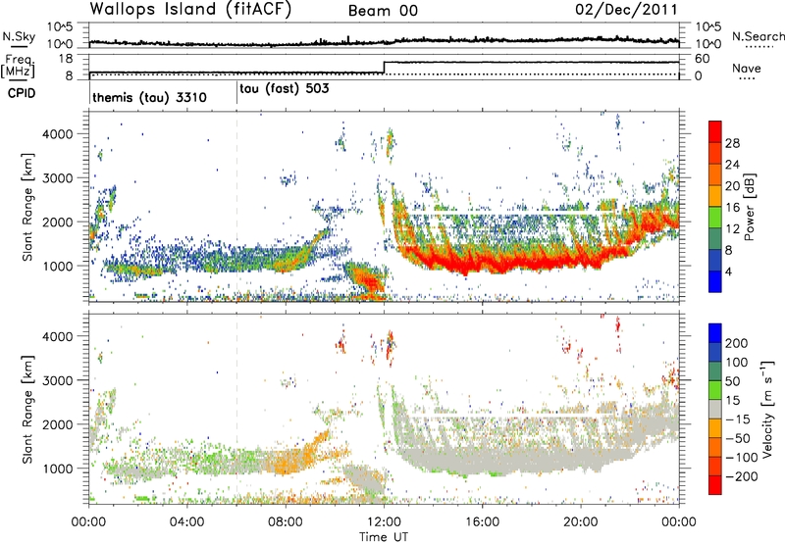This screenshot has width=785, height=543.
Task: Pick the blue bottom of Power colorbar
Action: pos(715,281)
